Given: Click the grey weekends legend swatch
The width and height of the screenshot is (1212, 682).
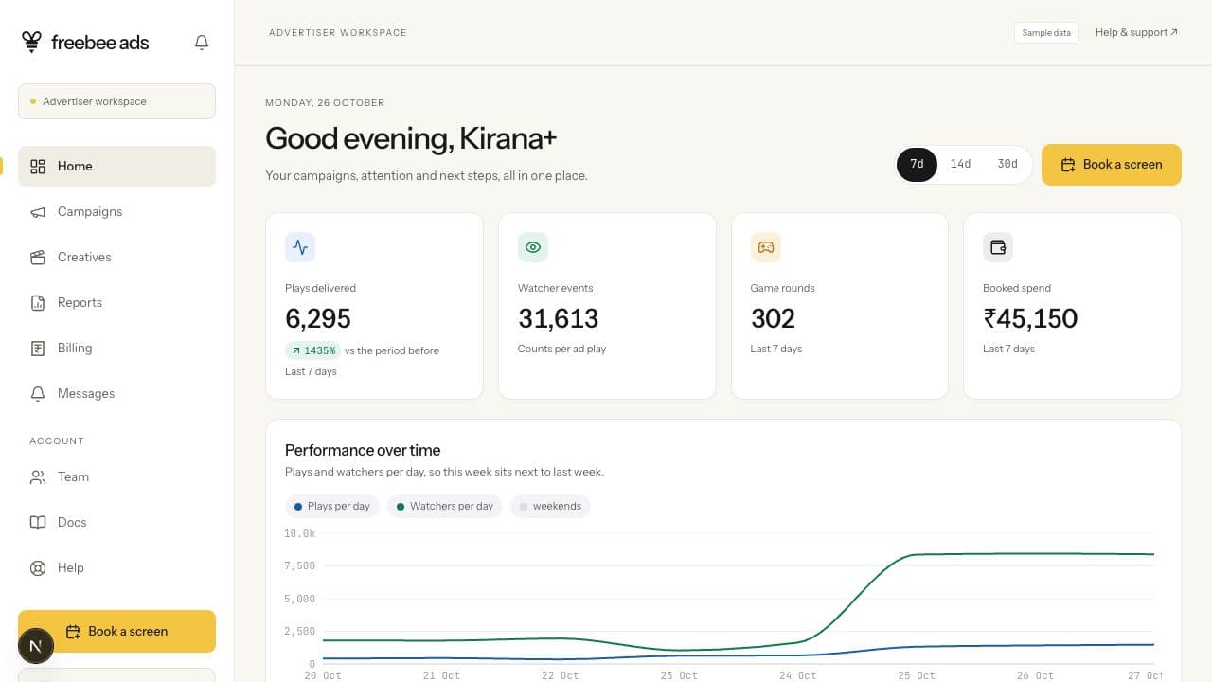Looking at the screenshot, I should [523, 507].
